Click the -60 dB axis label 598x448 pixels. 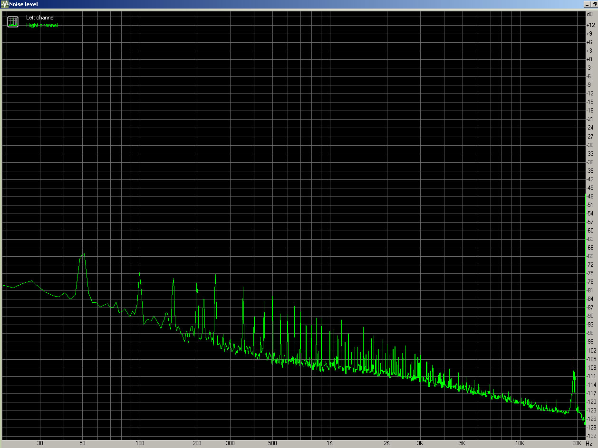click(589, 230)
